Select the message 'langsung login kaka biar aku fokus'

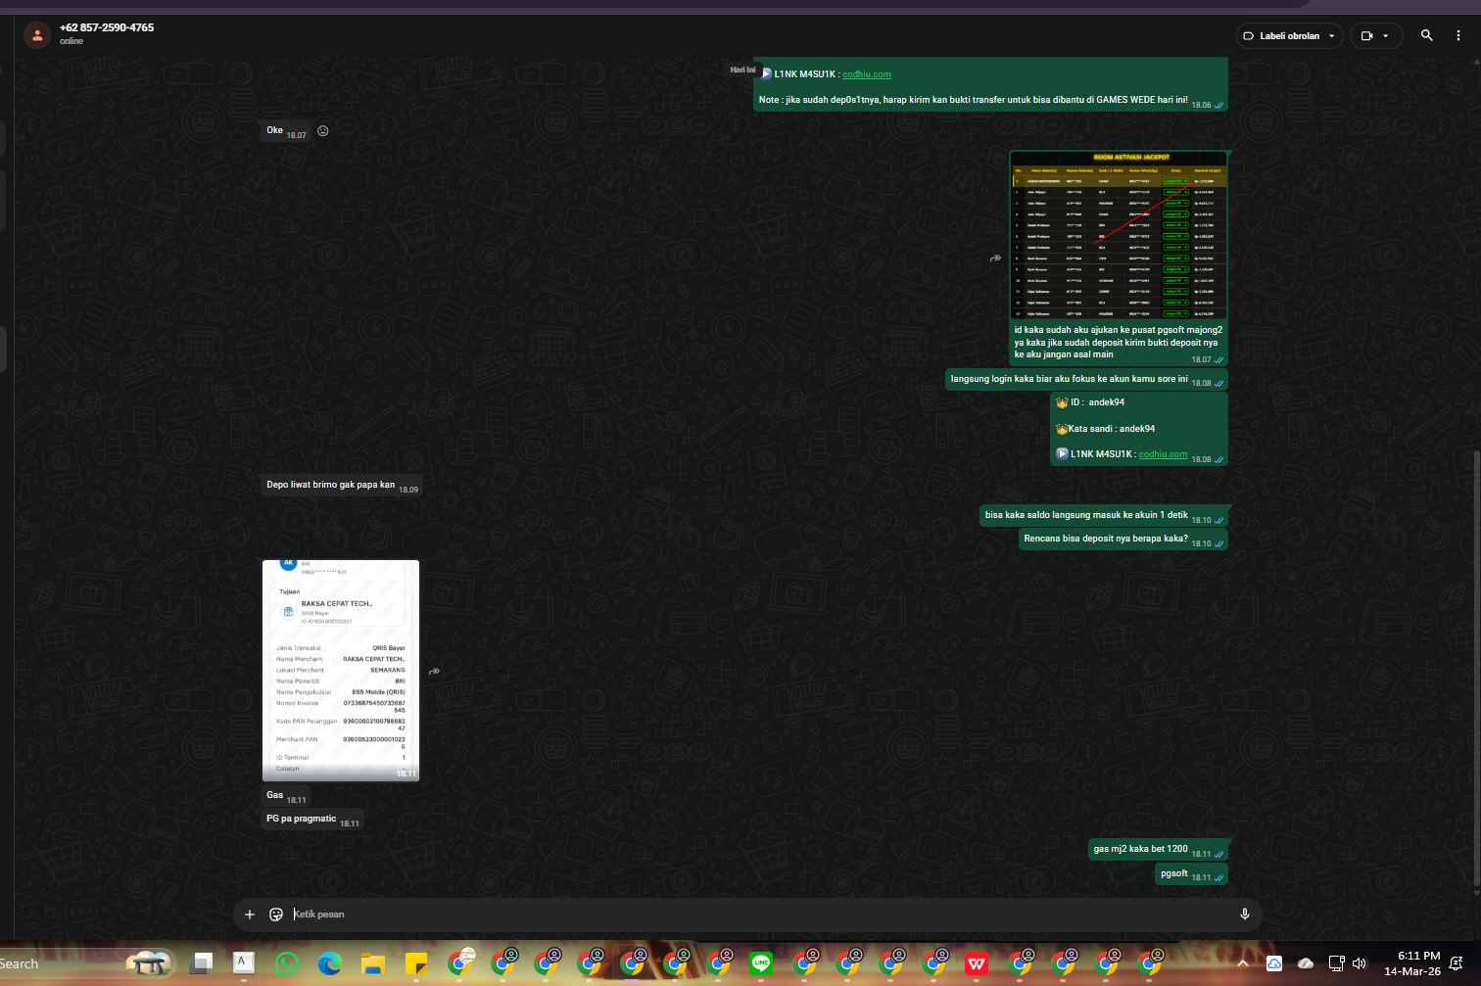click(x=1086, y=380)
